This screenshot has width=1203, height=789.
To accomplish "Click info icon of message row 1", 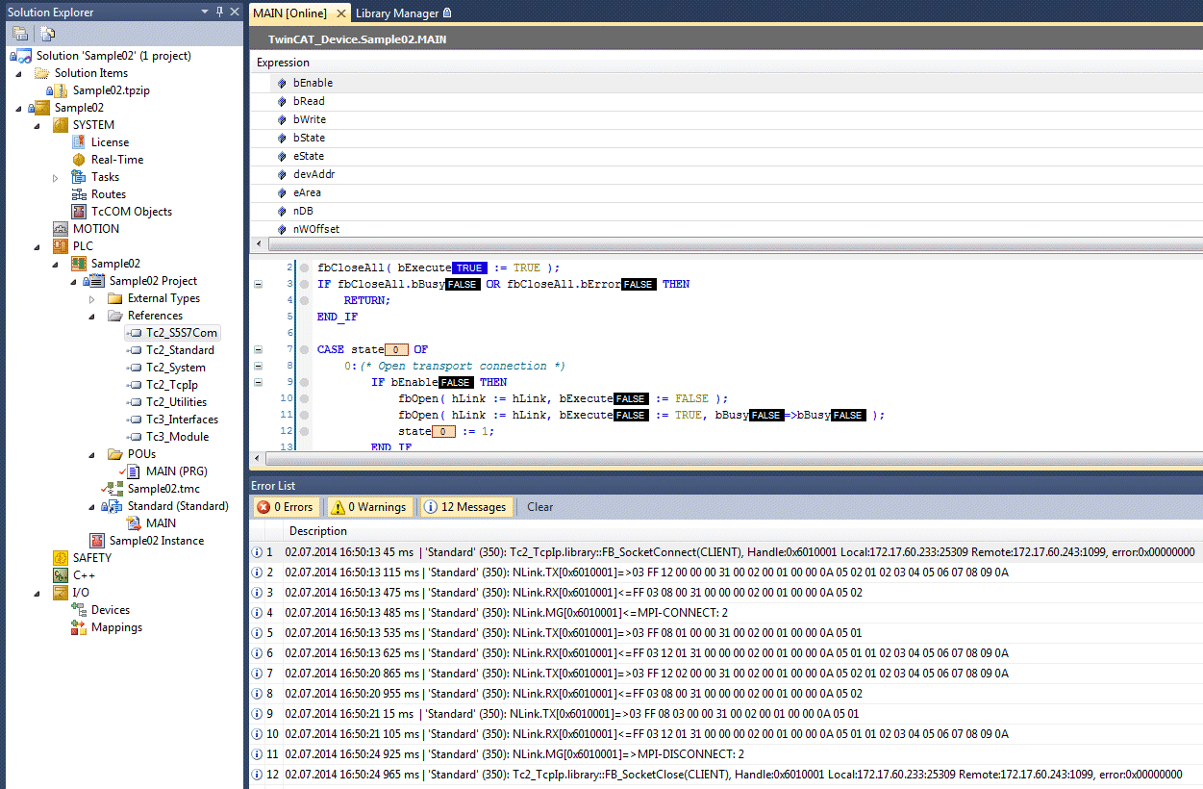I will point(257,552).
